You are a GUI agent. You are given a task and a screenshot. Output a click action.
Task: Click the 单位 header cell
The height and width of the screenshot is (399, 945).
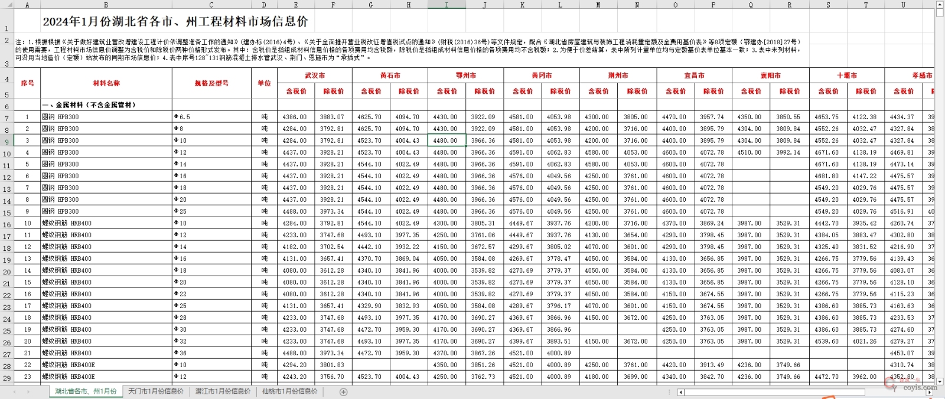click(264, 83)
